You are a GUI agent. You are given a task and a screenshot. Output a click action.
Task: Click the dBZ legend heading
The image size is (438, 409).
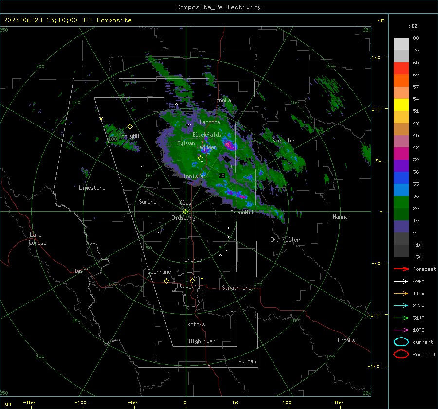click(413, 26)
